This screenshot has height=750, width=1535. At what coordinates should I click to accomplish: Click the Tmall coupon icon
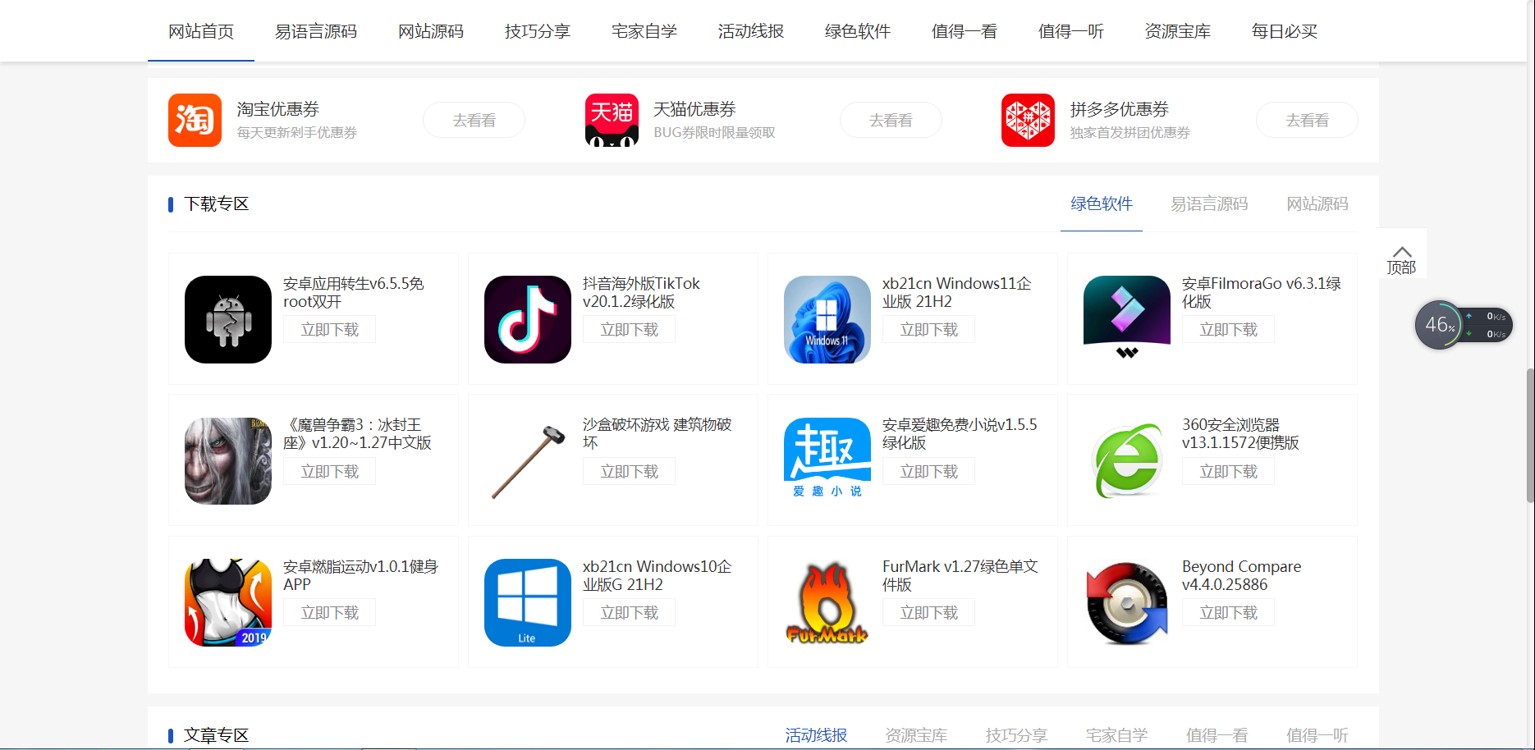612,120
